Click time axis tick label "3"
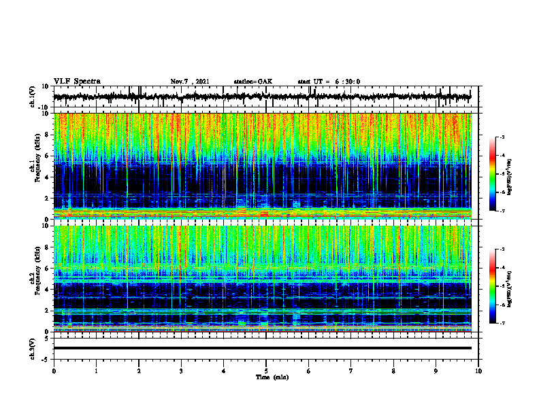 click(181, 371)
